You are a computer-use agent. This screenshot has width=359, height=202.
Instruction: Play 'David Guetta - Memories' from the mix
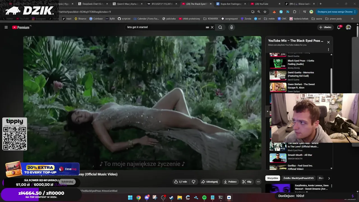click(x=298, y=75)
